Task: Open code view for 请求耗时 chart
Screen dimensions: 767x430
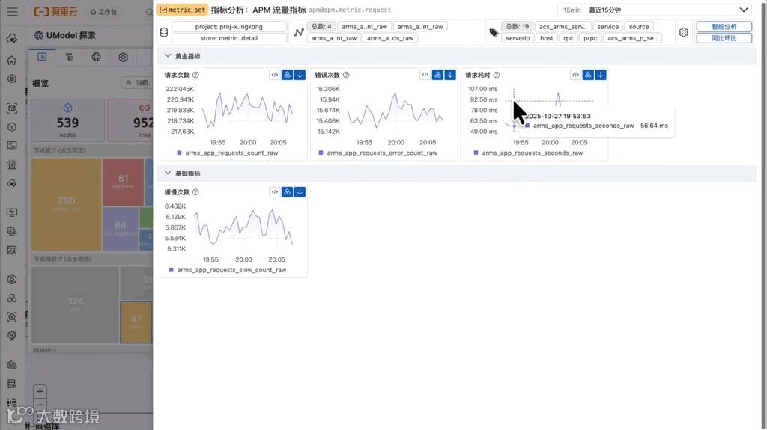Action: 575,75
